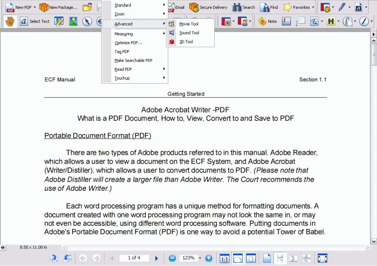Switch to single page layout
The image size is (377, 266).
(x=267, y=259)
